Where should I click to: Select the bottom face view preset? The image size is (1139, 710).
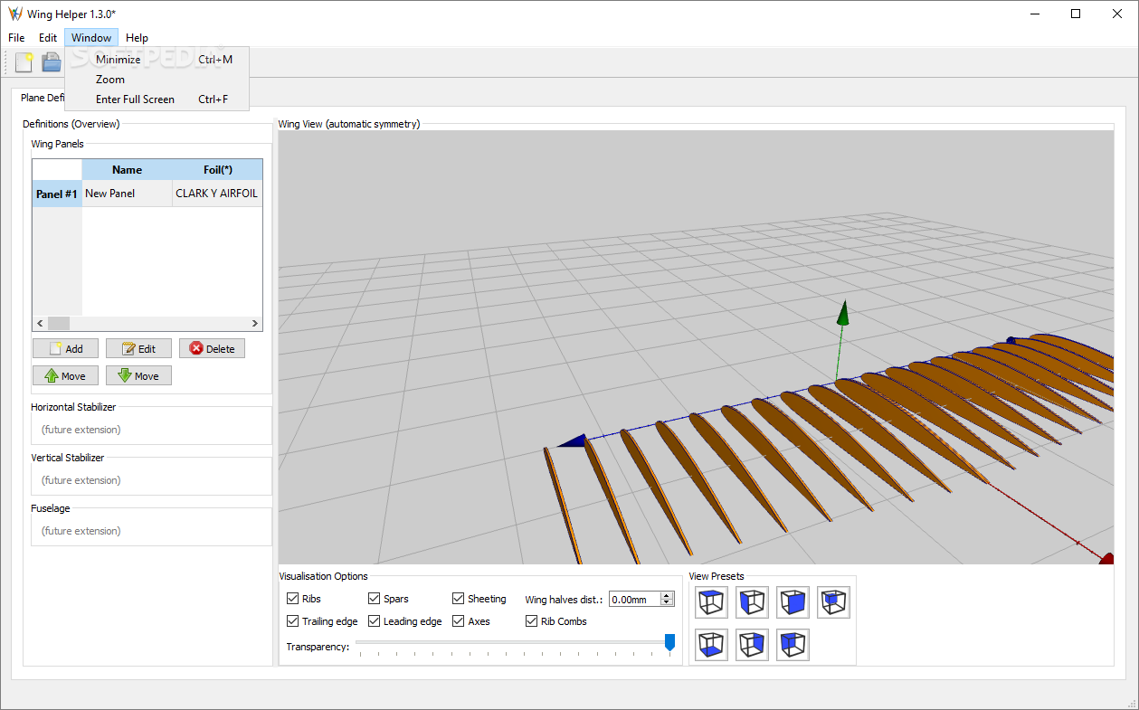tap(711, 645)
